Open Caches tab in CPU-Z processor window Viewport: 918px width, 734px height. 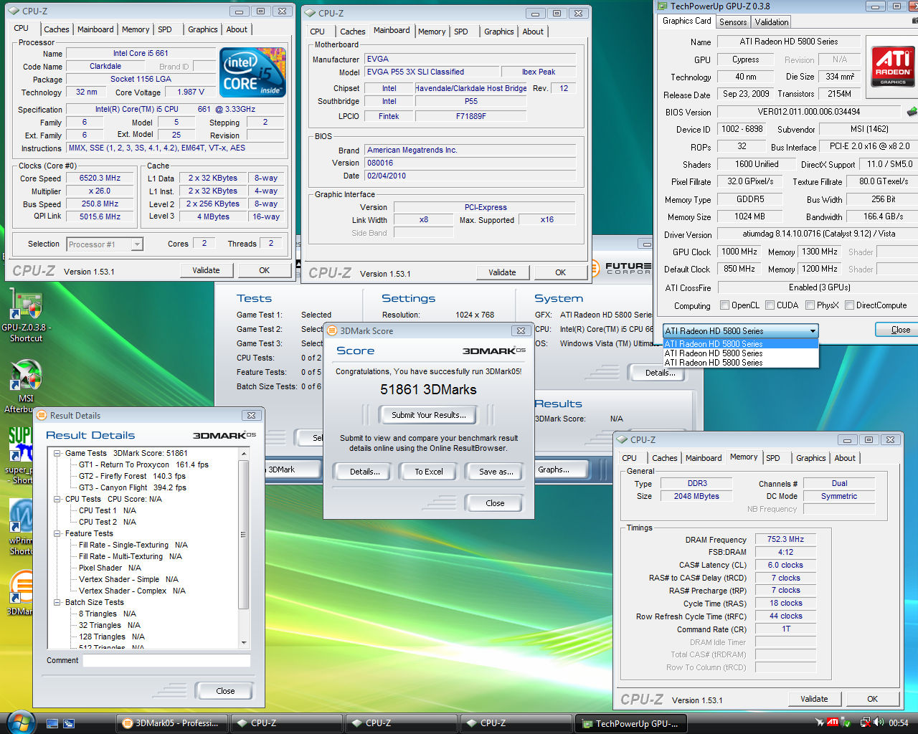tap(57, 29)
